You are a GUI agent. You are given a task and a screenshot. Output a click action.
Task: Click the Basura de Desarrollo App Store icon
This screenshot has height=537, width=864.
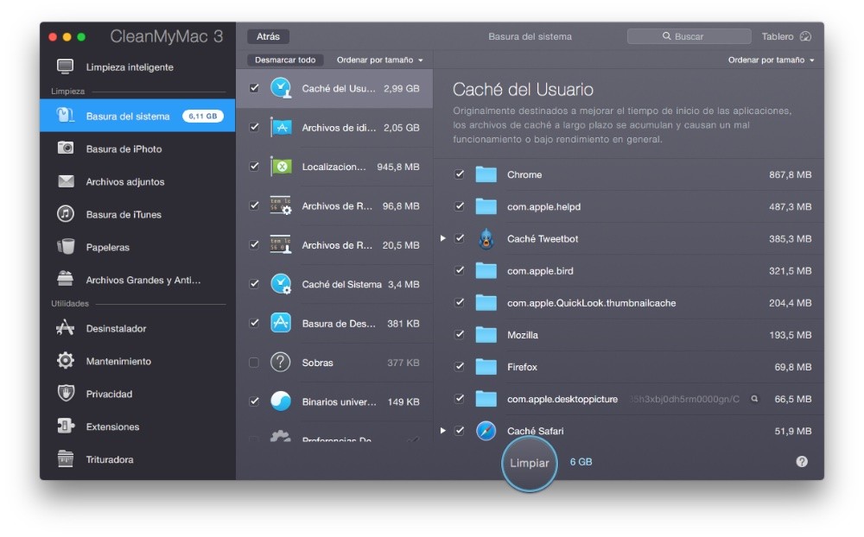tap(281, 323)
